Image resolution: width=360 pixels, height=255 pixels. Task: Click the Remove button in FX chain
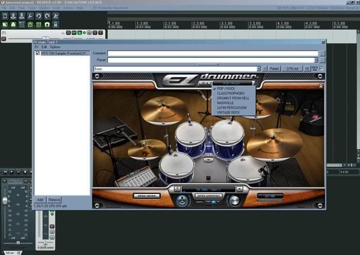(54, 200)
